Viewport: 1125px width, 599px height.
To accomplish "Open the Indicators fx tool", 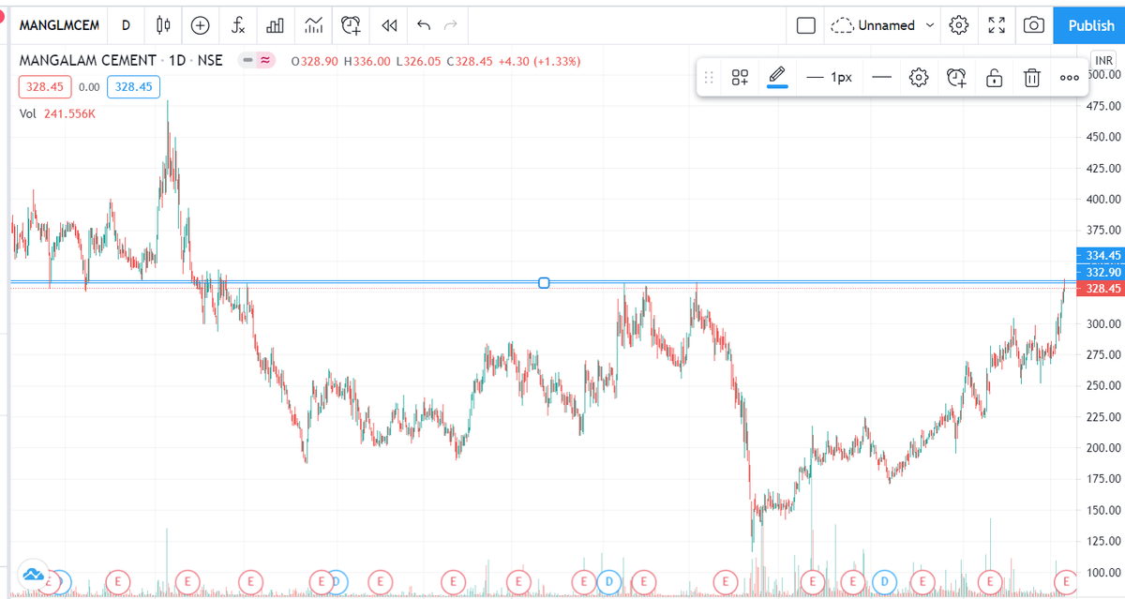I will click(237, 25).
